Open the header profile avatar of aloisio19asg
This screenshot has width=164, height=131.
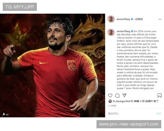coord(111,19)
